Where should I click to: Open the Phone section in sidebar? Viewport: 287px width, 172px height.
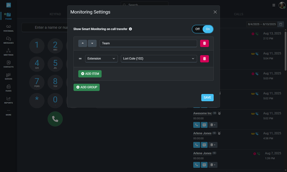tap(8, 16)
